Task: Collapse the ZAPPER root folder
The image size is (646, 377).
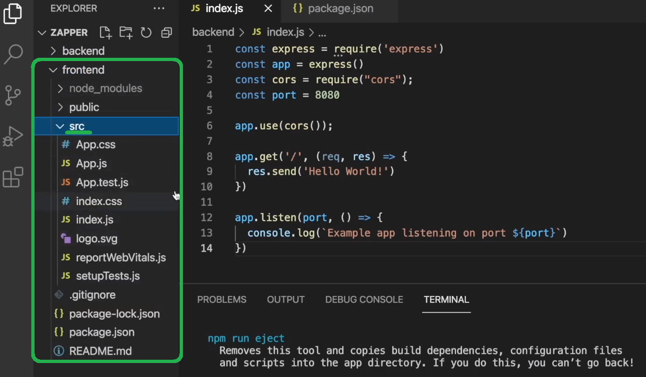Action: pyautogui.click(x=42, y=33)
